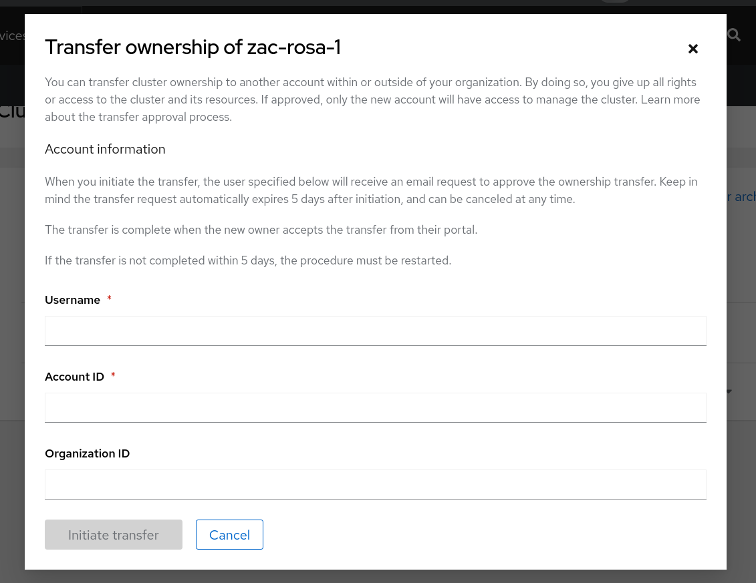Focus the Account ID input field
756x583 pixels.
[x=375, y=407]
